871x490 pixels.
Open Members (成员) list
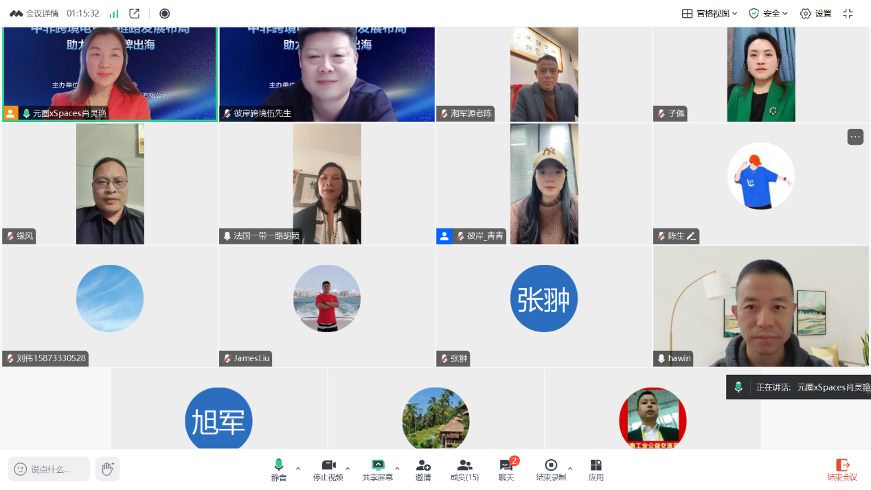pos(464,469)
